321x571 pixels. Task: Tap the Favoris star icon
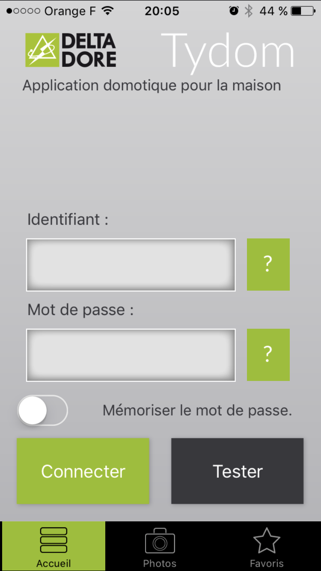267,541
